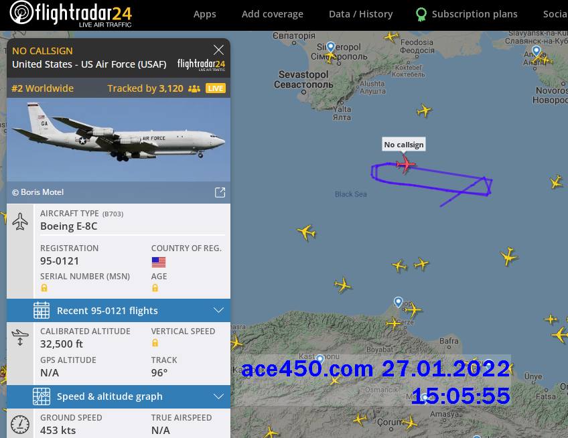568x438 pixels.
Task: Click the Subscription plans ribbon icon
Action: click(x=421, y=15)
